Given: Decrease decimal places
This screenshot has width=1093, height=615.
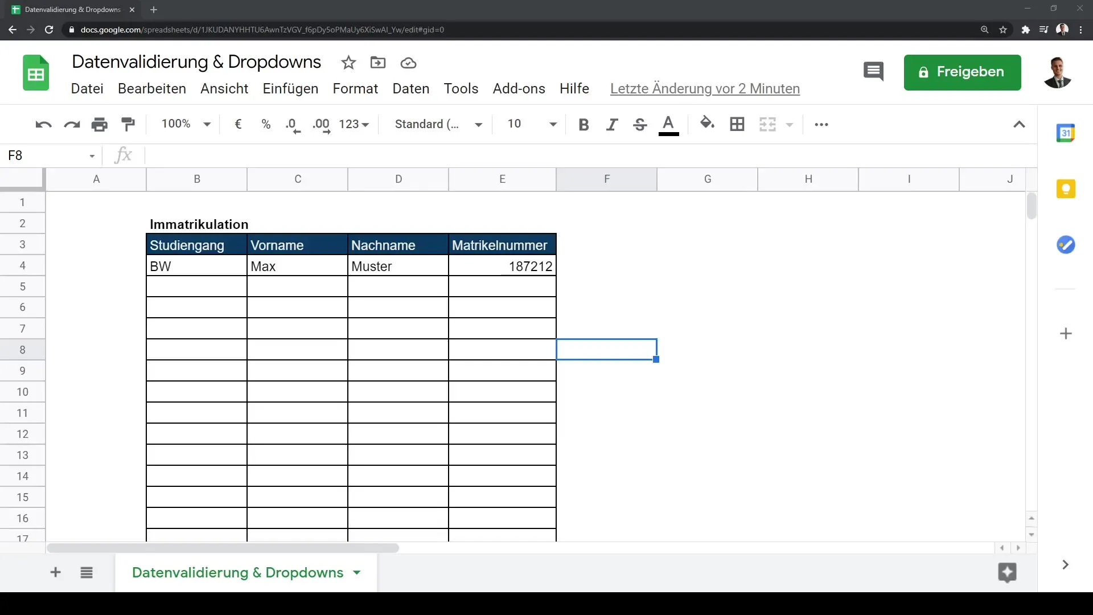Looking at the screenshot, I should click(x=293, y=125).
